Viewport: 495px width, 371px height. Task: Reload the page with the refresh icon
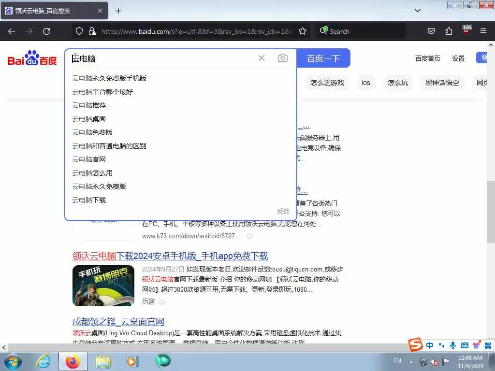click(46, 31)
